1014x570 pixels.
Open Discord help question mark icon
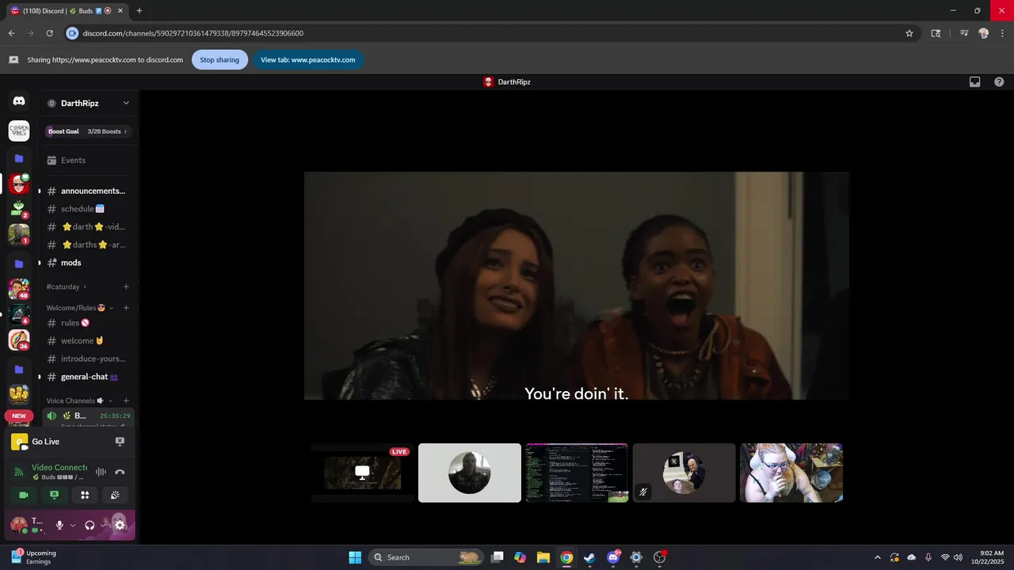point(999,82)
